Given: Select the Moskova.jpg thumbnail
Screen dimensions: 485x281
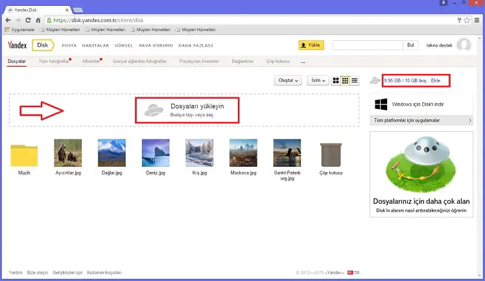Looking at the screenshot, I should (x=243, y=153).
